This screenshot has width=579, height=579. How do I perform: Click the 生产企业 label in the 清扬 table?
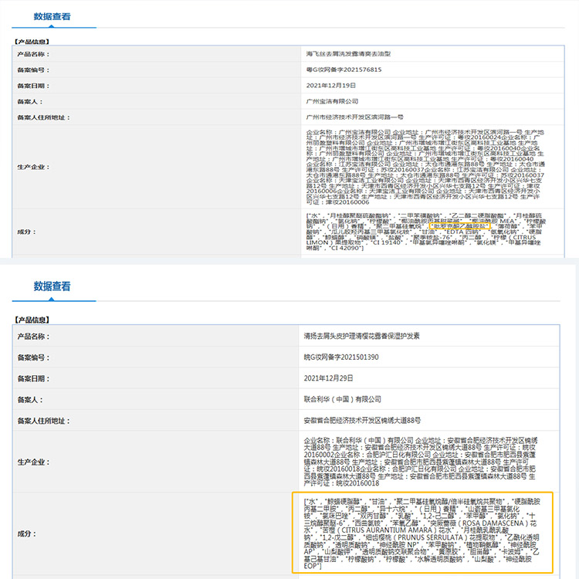(33, 462)
